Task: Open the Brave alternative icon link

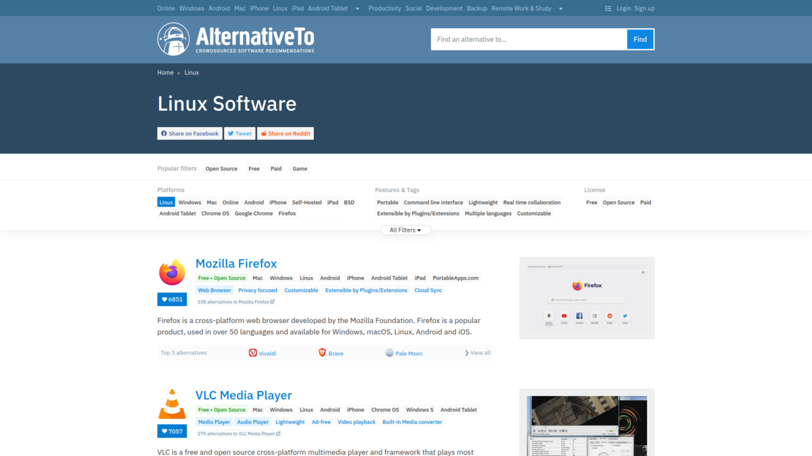Action: [x=322, y=353]
